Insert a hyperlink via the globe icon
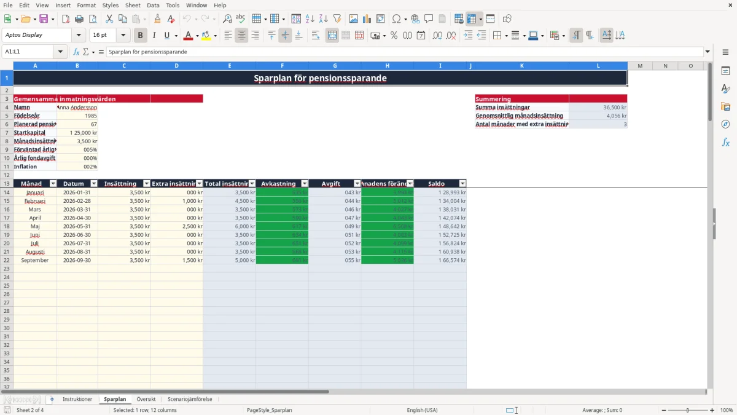Image resolution: width=737 pixels, height=415 pixels. (x=415, y=19)
